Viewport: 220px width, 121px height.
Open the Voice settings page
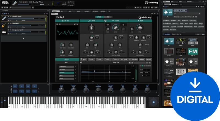click(x=83, y=59)
